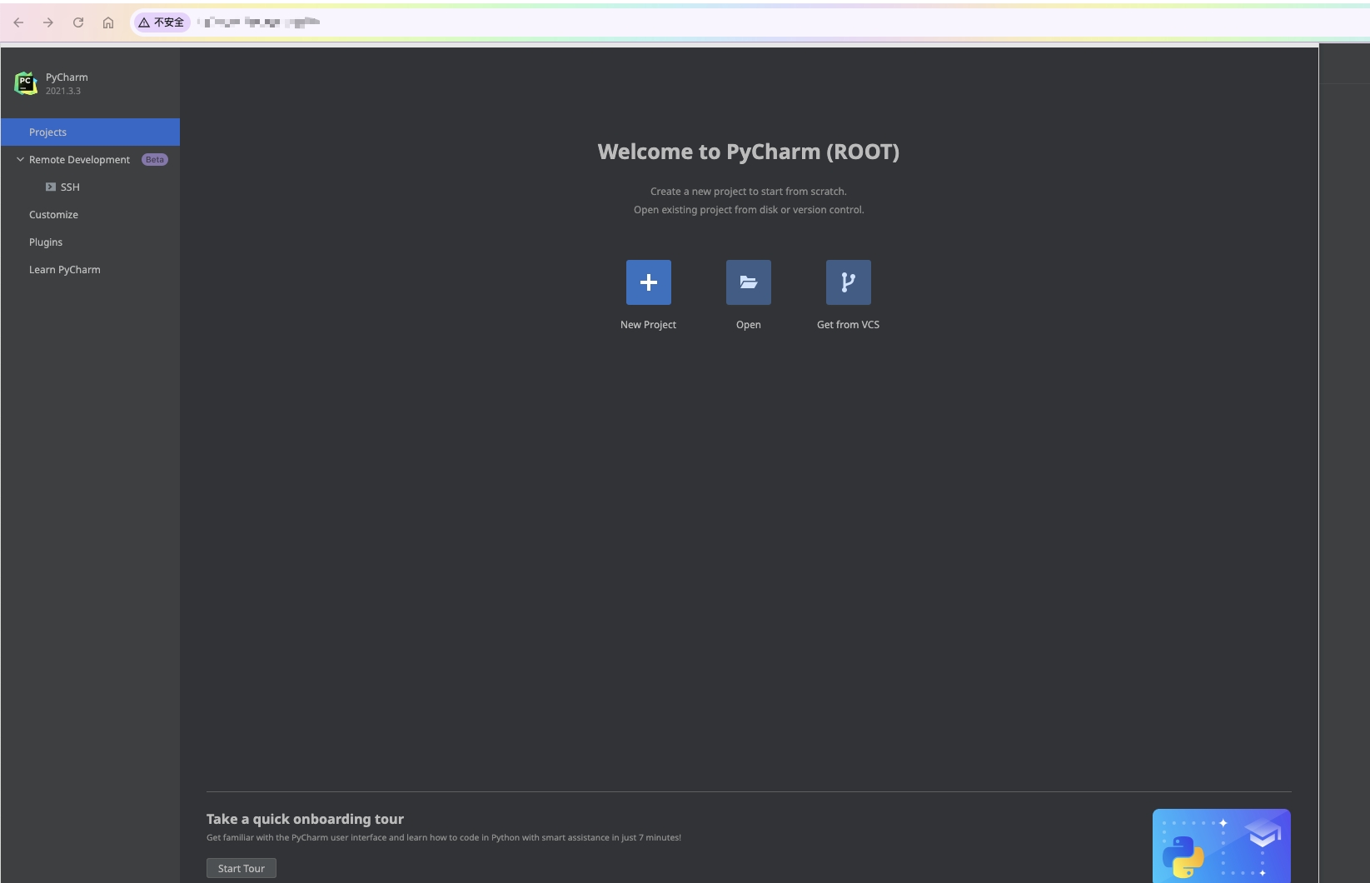Switch to the Plugins section
The width and height of the screenshot is (1370, 883).
pos(46,242)
